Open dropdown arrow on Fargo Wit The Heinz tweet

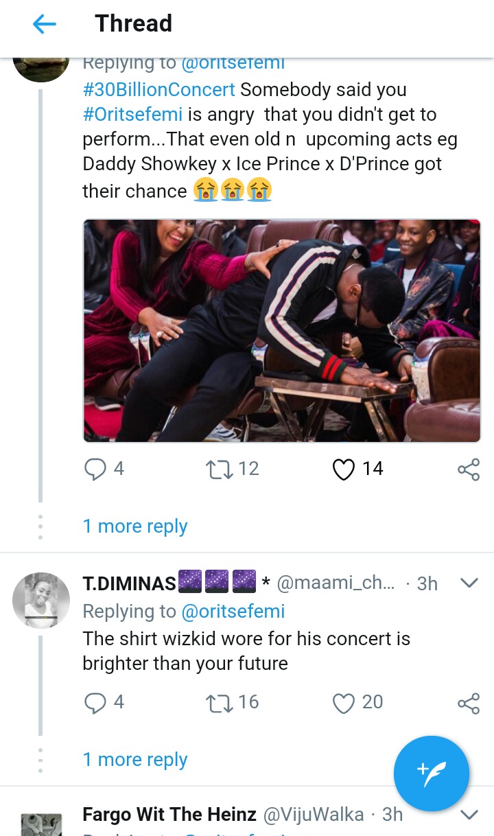469,815
